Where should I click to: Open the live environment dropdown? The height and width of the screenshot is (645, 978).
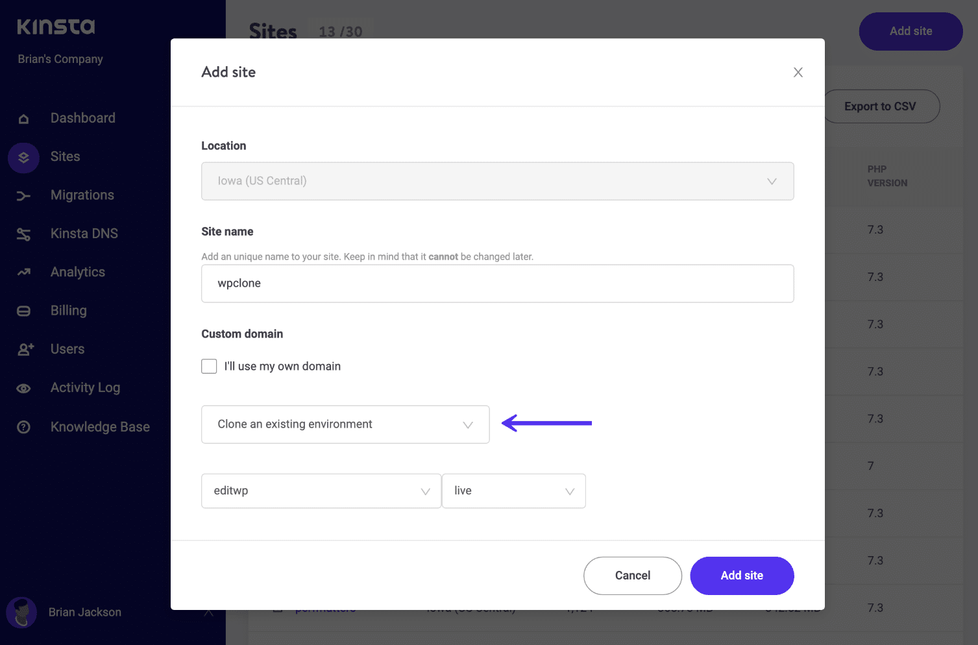[x=513, y=491]
